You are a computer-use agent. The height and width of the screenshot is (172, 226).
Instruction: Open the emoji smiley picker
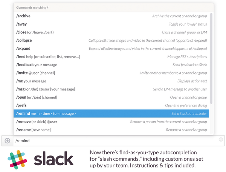tap(221, 140)
